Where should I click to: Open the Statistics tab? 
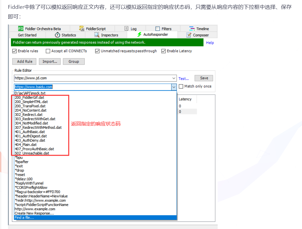point(65,35)
